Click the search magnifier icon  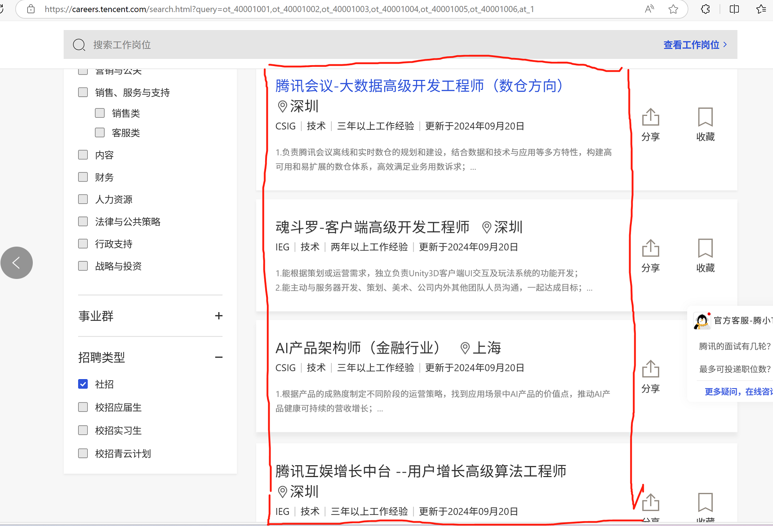click(x=79, y=44)
